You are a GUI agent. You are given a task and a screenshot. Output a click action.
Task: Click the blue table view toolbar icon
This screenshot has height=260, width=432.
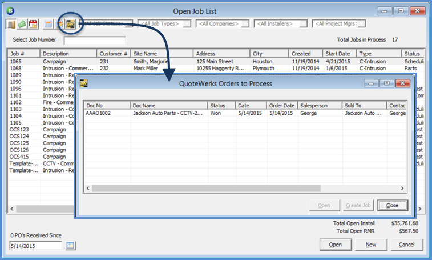click(x=48, y=25)
